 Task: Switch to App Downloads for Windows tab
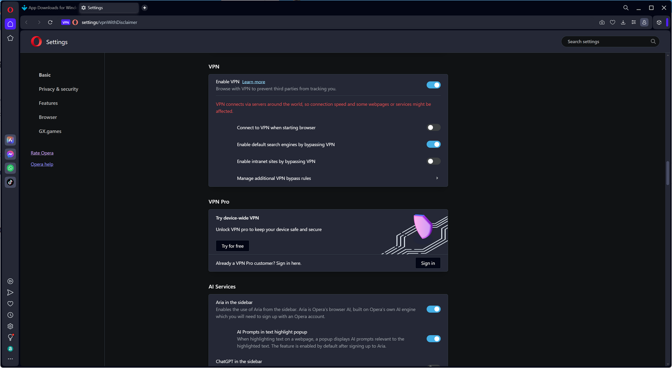50,8
